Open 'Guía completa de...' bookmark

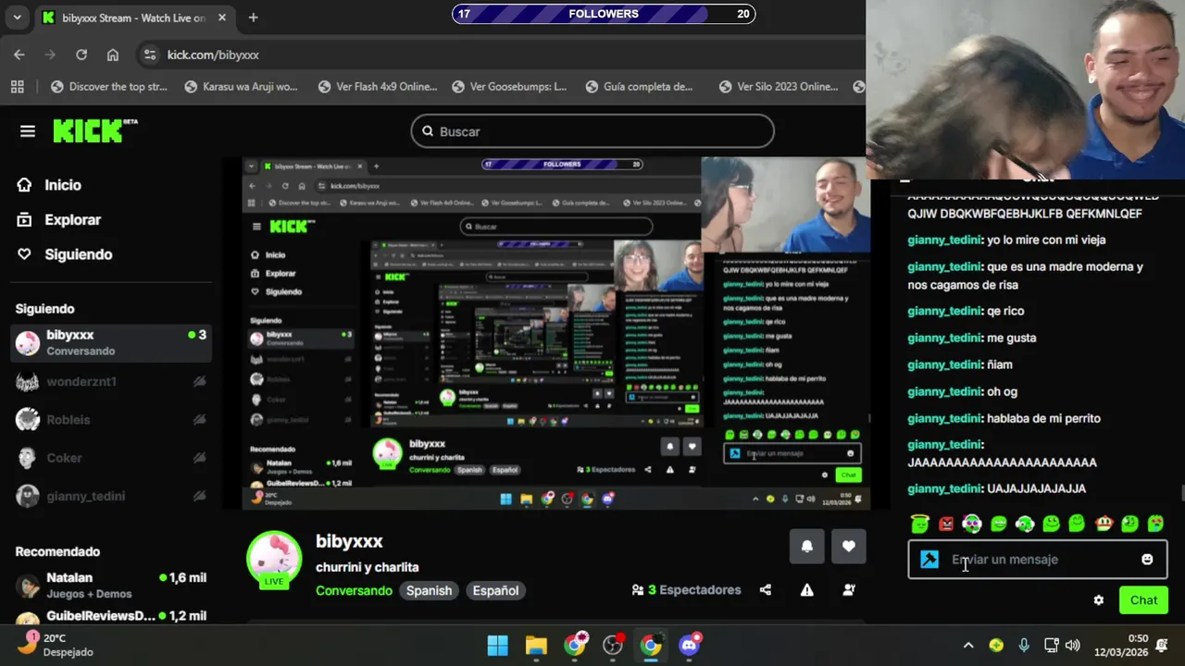[x=640, y=87]
